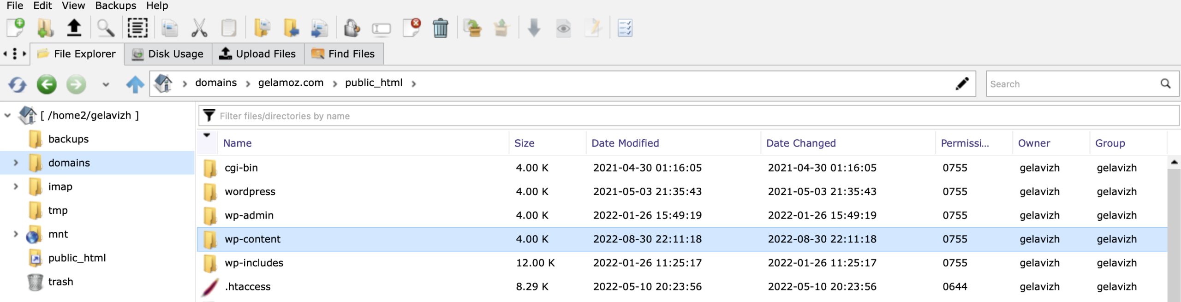The height and width of the screenshot is (302, 1181).
Task: Edit the path using the pencil icon
Action: click(x=962, y=83)
